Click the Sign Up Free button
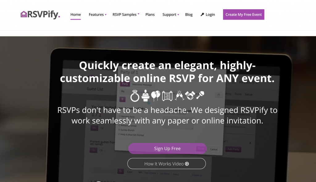This screenshot has width=316, height=182. pyautogui.click(x=167, y=148)
